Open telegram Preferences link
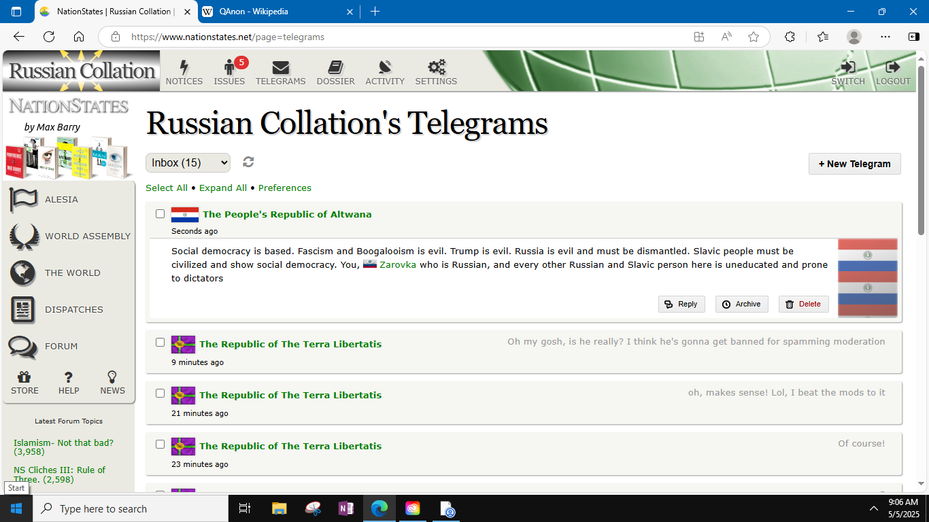The image size is (929, 522). 285,188
